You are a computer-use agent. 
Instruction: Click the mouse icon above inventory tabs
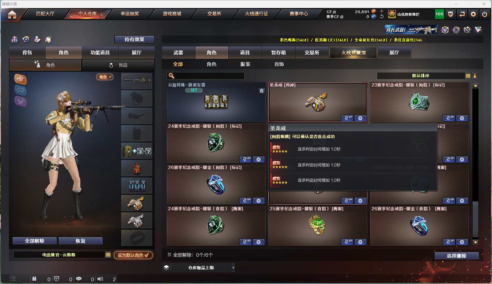click(48, 39)
